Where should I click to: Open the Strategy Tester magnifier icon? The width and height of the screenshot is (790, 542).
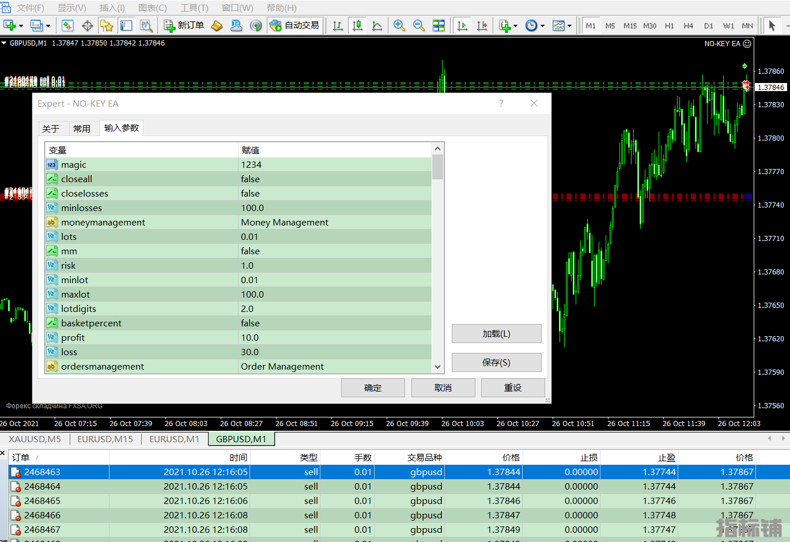coord(146,25)
